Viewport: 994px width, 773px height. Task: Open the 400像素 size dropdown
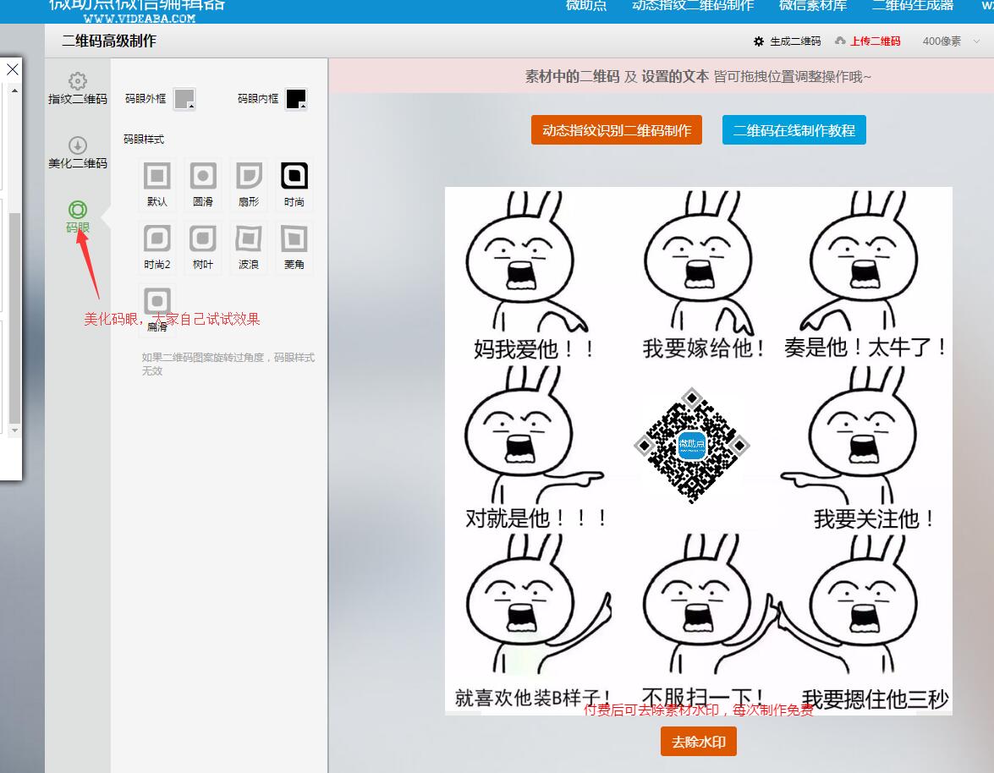tap(951, 41)
